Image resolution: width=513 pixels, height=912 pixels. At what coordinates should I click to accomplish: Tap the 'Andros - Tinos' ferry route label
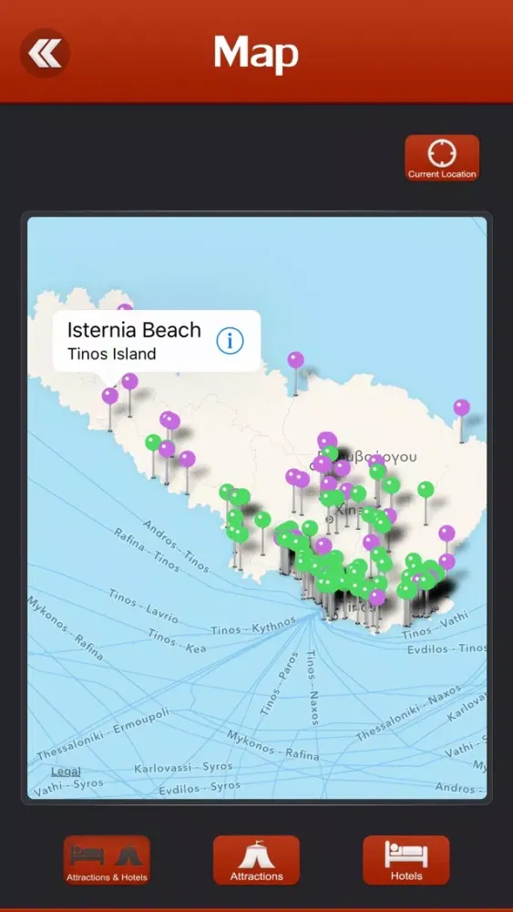(176, 545)
